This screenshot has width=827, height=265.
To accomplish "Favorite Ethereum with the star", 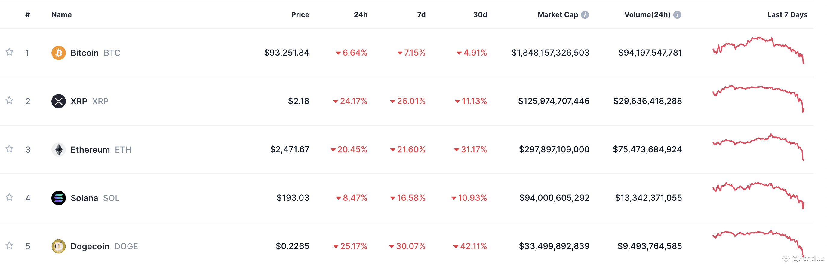I will (x=9, y=149).
